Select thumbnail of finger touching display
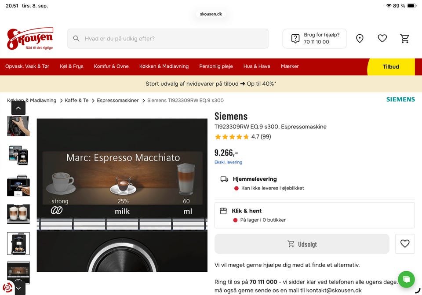Viewport: 422px width, 295px height. [18, 185]
